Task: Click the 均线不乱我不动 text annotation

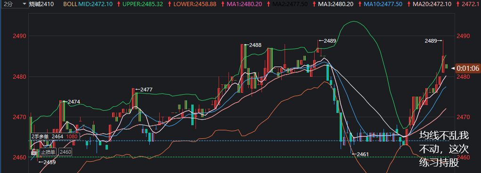Action: pyautogui.click(x=444, y=149)
